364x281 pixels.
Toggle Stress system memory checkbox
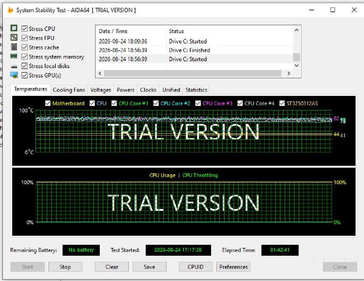[x=24, y=57]
